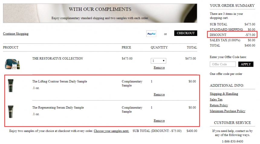
Task: Click the 'Choose your samples next' link
Action: point(111,131)
